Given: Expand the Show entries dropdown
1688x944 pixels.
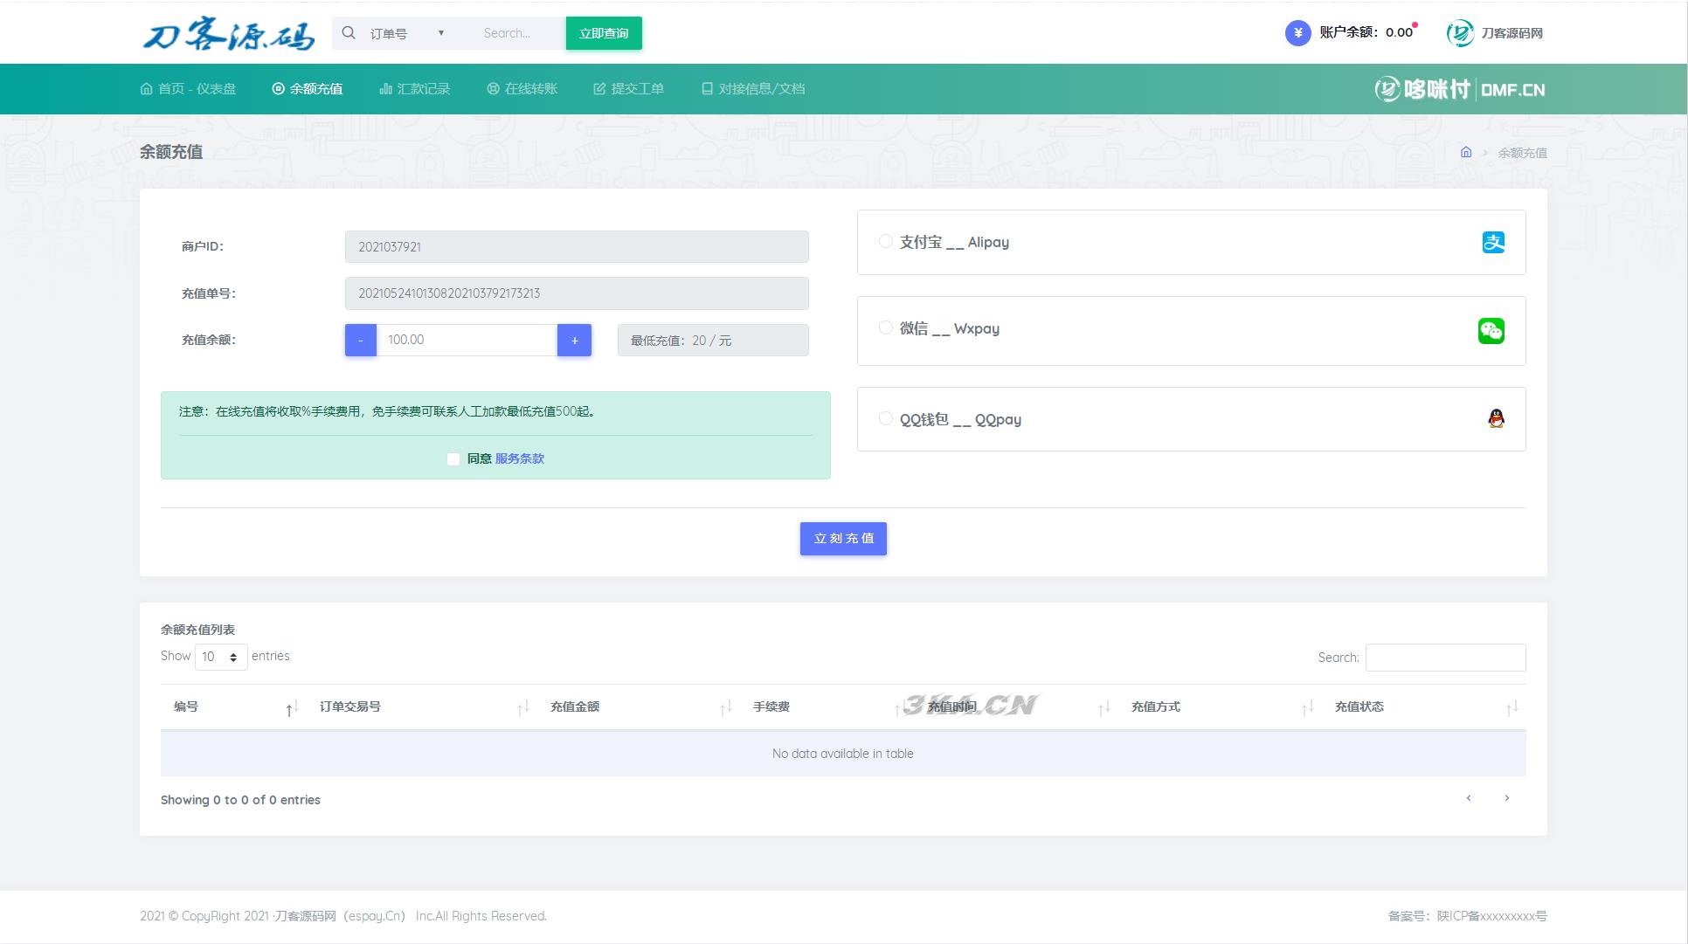Looking at the screenshot, I should tap(219, 656).
